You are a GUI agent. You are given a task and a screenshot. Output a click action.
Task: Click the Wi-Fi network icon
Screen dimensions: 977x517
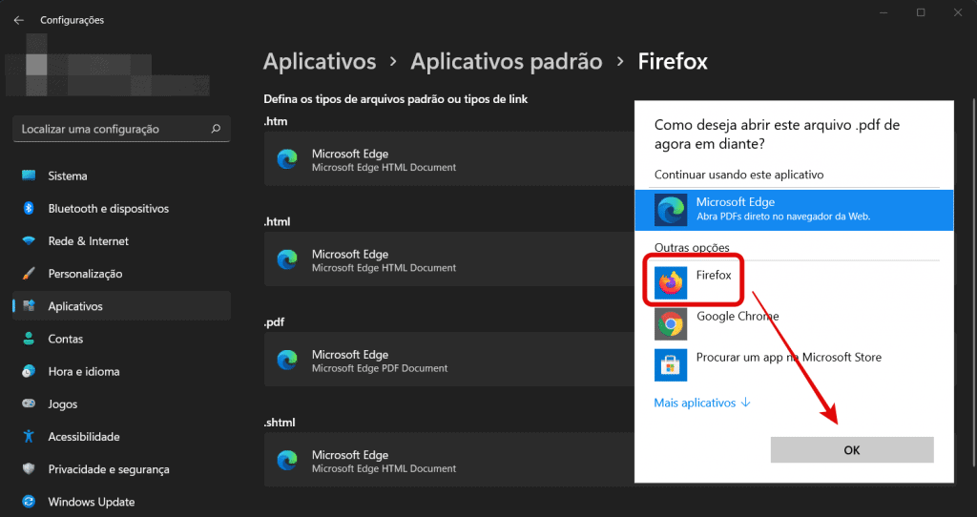pos(29,241)
